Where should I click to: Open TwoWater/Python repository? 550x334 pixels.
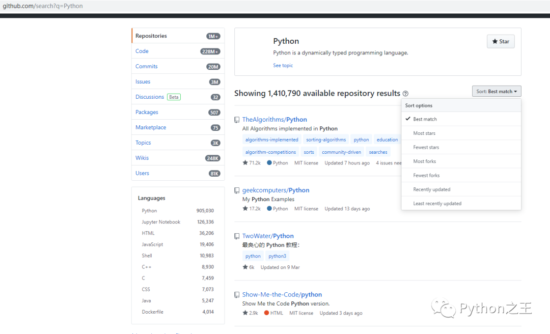click(268, 236)
